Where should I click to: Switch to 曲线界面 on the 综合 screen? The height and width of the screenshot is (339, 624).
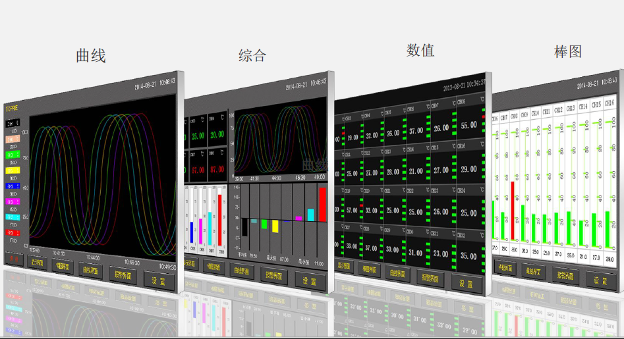coord(244,271)
